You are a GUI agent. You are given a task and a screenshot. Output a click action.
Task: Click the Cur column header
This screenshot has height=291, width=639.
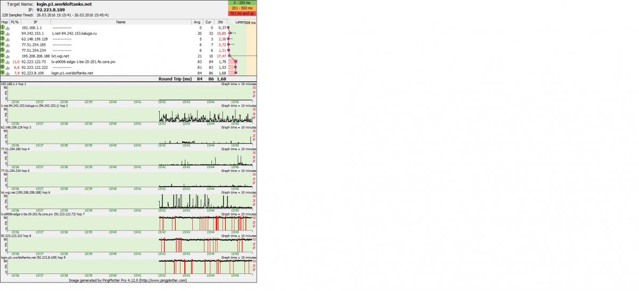coord(209,22)
